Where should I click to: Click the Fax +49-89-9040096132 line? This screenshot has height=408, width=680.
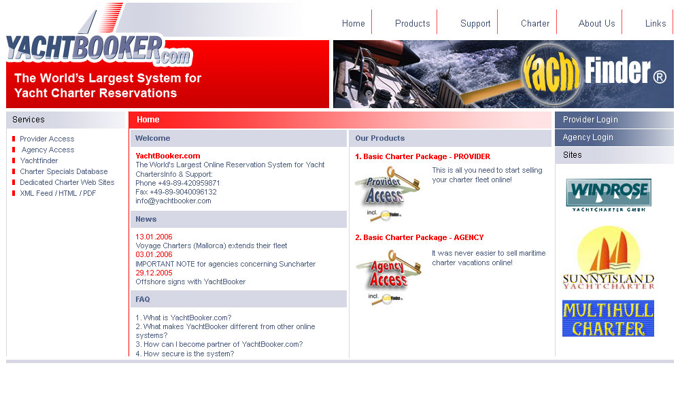[176, 192]
